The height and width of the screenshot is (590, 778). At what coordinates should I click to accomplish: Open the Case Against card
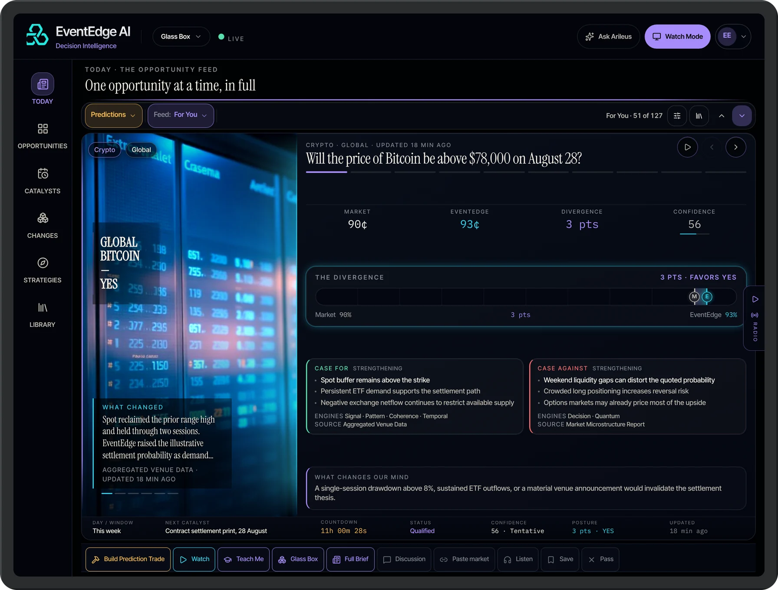(x=638, y=396)
